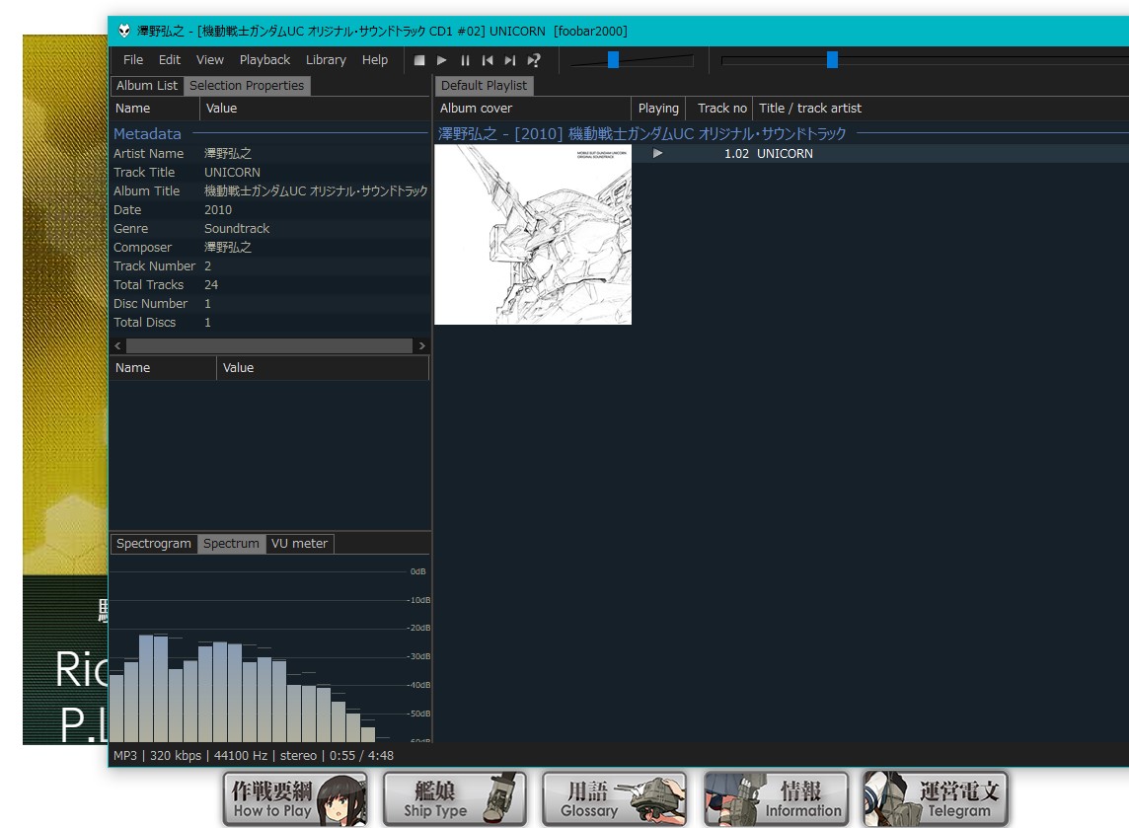Switch to the Spectrogram tab
Screen dimensions: 1129x828
pyautogui.click(x=154, y=544)
